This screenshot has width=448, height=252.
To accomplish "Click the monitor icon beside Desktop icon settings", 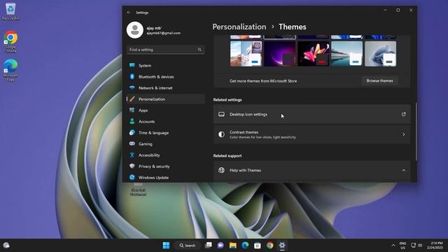I will (x=221, y=114).
